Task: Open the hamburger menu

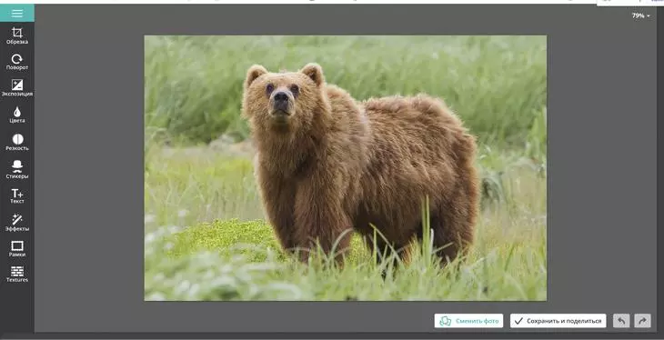Action: [x=17, y=13]
